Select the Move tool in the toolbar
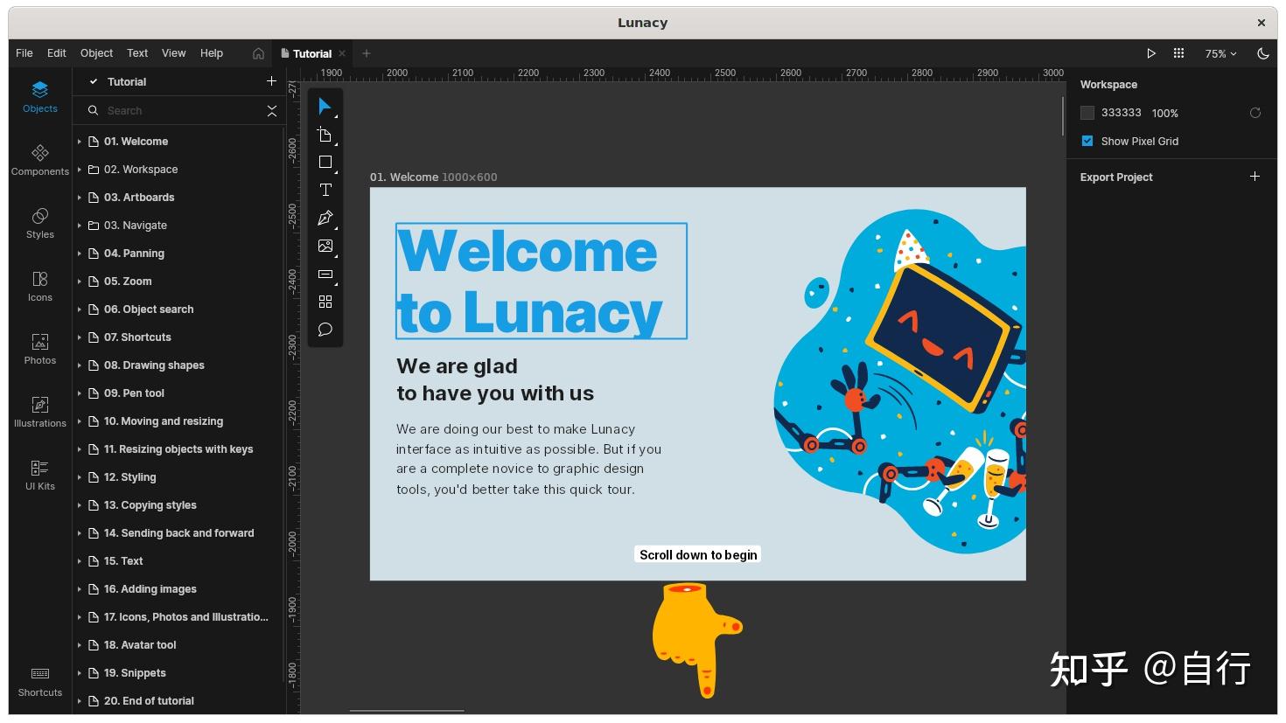This screenshot has height=723, width=1286. [x=325, y=106]
